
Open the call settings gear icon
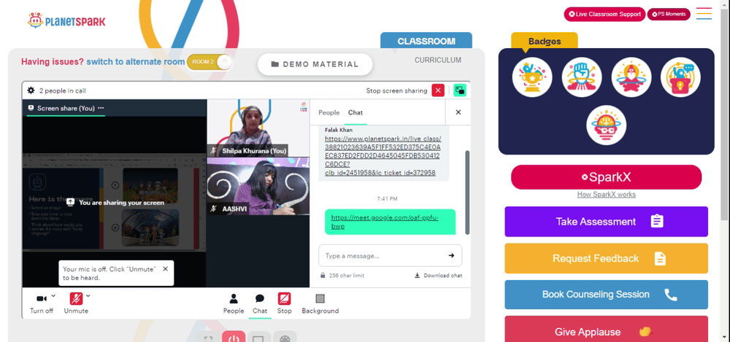tap(31, 90)
